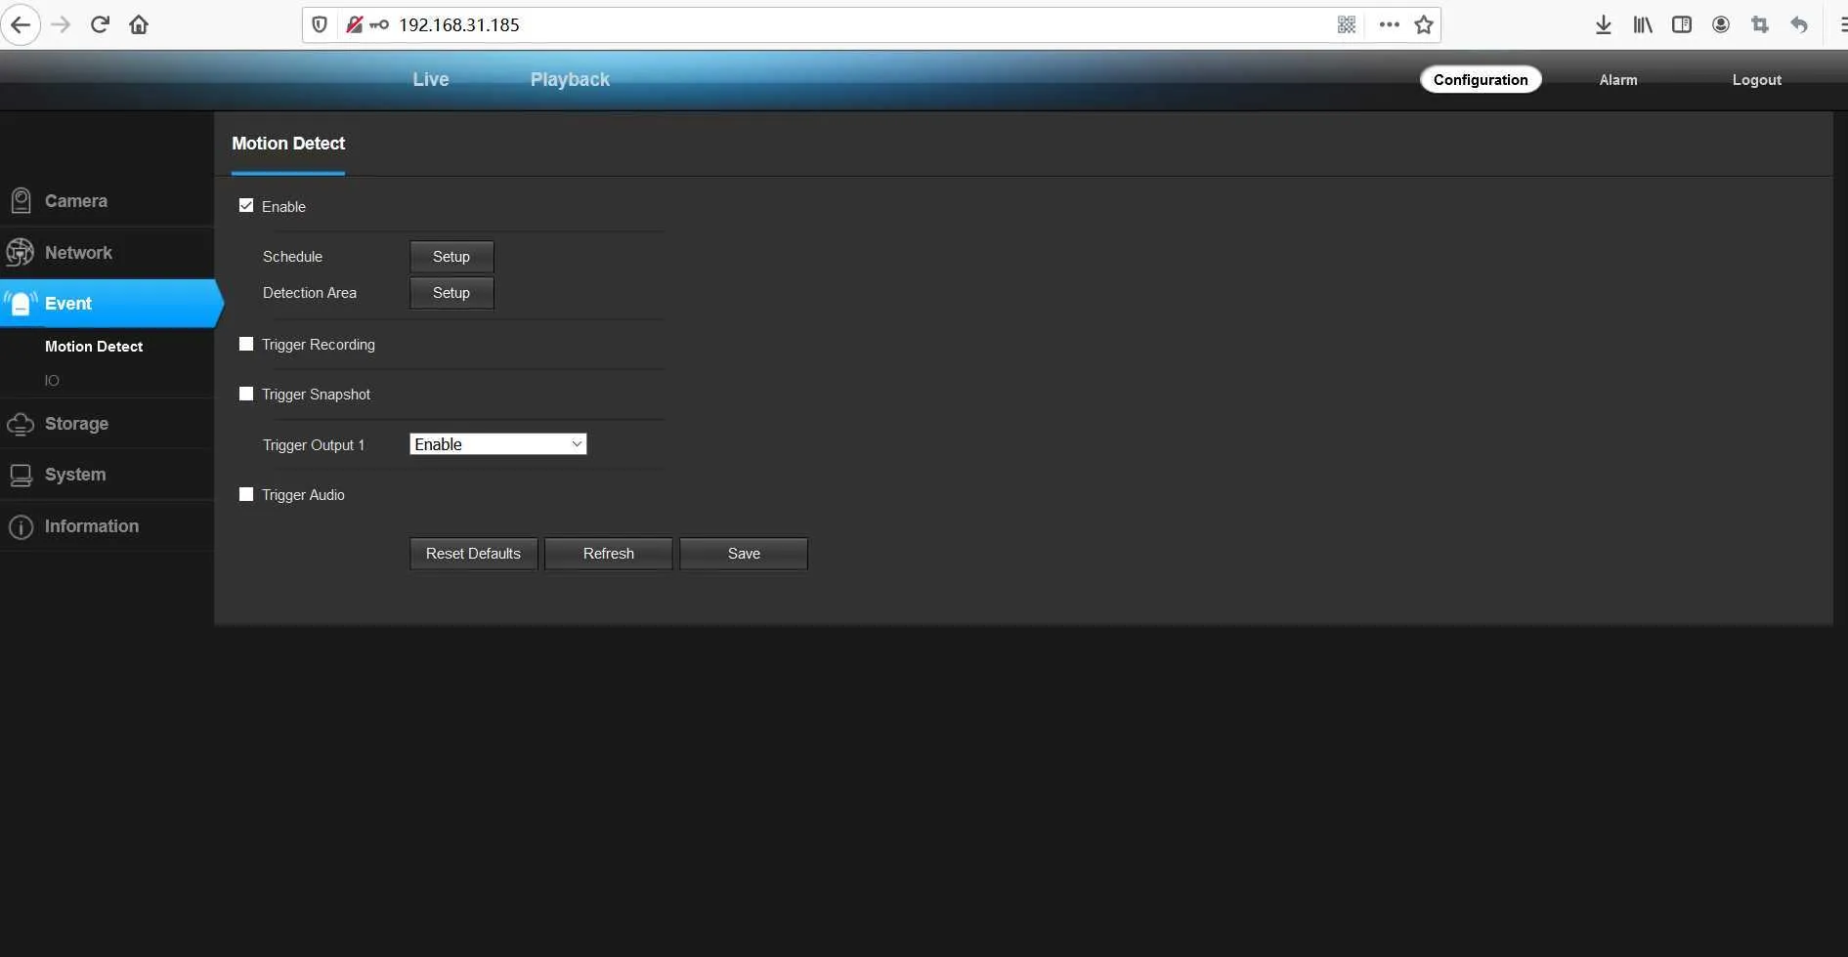Open the shield tracking protection icon

(320, 24)
